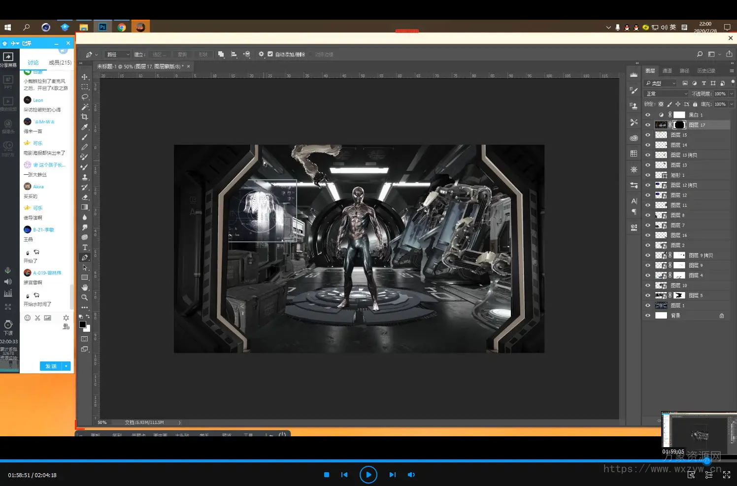Click the foreground black color swatch
This screenshot has width=737, height=486.
click(83, 324)
